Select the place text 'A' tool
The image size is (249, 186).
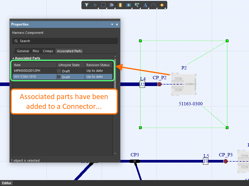145,5
